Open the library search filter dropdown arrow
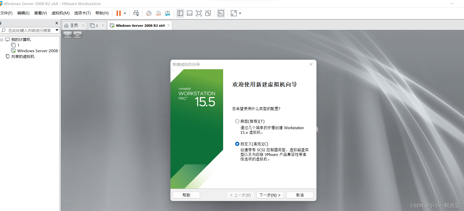This screenshot has height=211, width=464. pos(57,30)
